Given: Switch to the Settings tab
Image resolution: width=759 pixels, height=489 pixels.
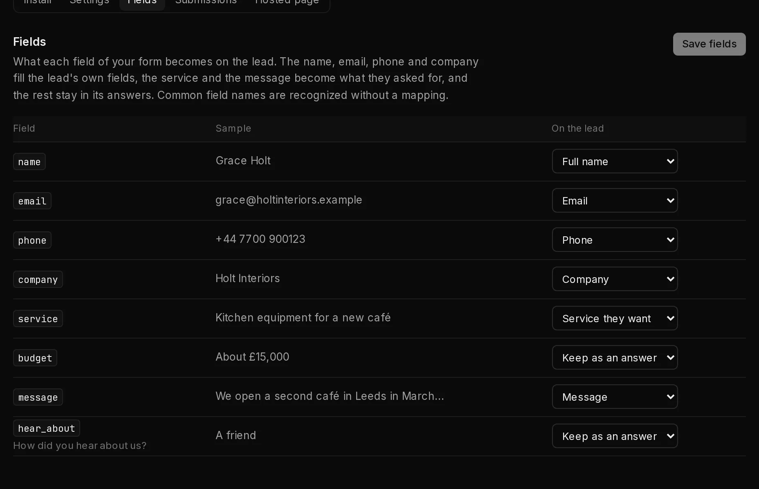Looking at the screenshot, I should point(89,2).
